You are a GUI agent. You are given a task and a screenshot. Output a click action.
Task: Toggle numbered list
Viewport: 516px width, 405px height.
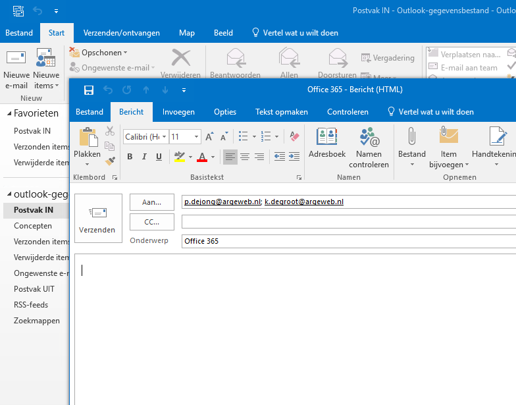pyautogui.click(x=266, y=136)
